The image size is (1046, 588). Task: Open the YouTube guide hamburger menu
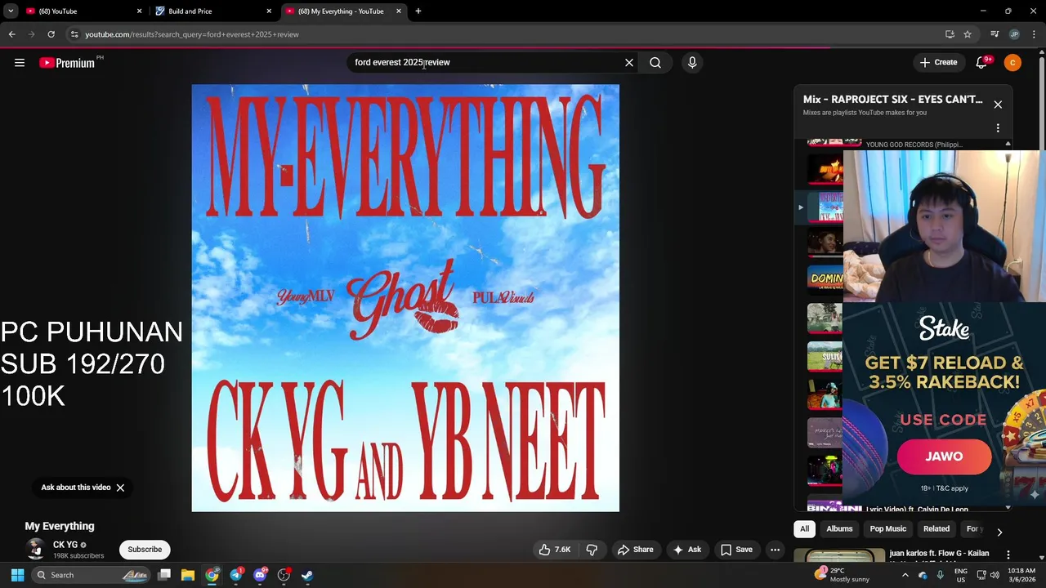pyautogui.click(x=20, y=63)
